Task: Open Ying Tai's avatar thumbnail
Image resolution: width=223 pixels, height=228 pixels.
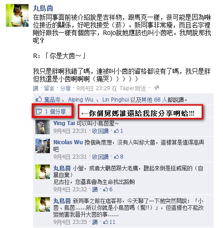Action: (x=43, y=127)
